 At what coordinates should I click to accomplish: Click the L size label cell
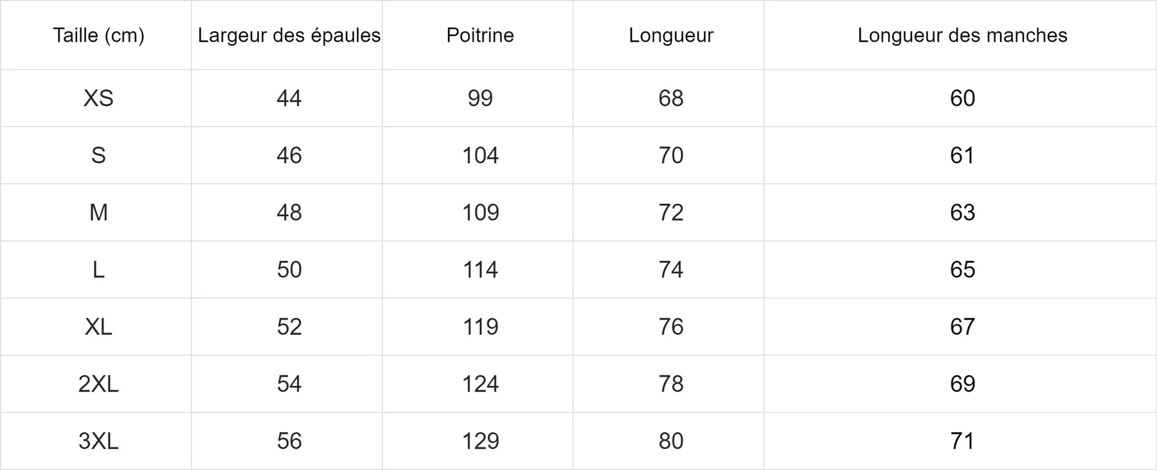point(98,270)
